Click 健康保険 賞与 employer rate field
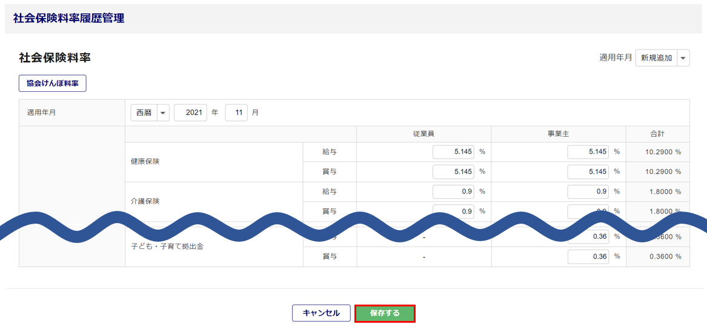The height and width of the screenshot is (330, 707). 588,172
